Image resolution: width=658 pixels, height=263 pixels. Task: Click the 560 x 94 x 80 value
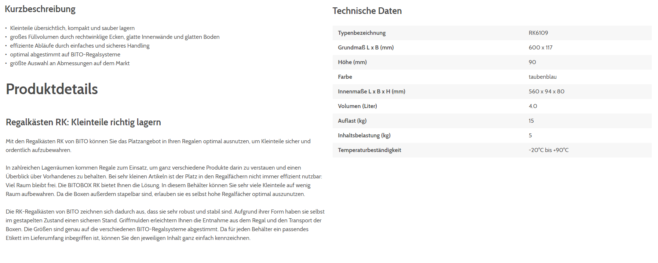point(546,92)
